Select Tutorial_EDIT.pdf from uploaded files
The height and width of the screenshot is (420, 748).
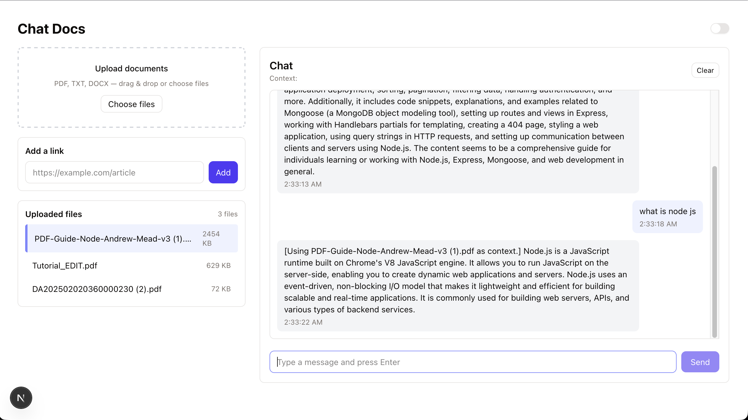[x=65, y=266]
